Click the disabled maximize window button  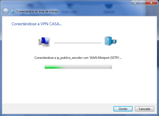pos(142,3)
